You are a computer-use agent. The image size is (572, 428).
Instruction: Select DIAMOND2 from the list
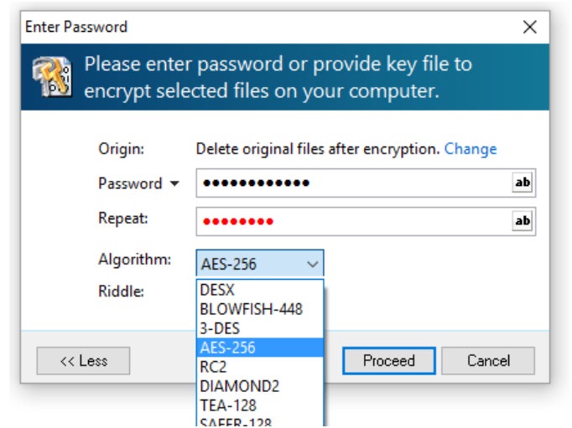260,386
